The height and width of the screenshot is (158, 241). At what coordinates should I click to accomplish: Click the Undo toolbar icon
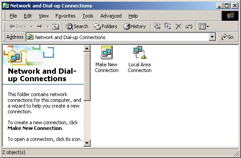coord(189,26)
